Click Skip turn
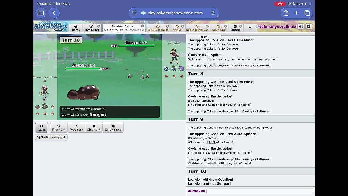Image resolution: width=348 pixels, height=196 pixels. (94, 128)
